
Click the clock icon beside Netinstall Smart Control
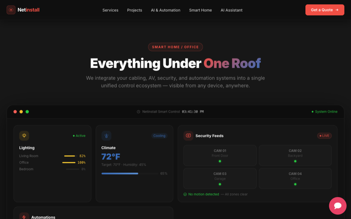(138, 111)
